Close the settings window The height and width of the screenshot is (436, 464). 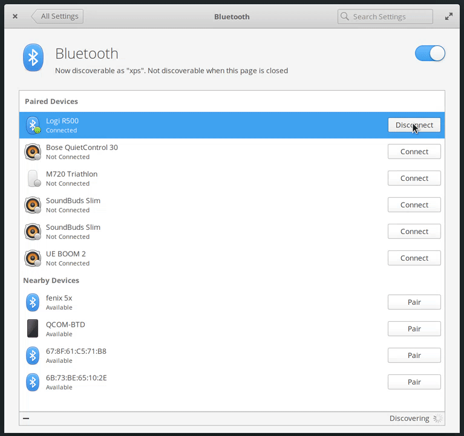15,16
